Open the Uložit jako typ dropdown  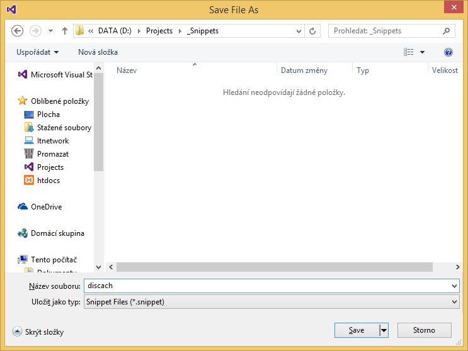point(271,302)
